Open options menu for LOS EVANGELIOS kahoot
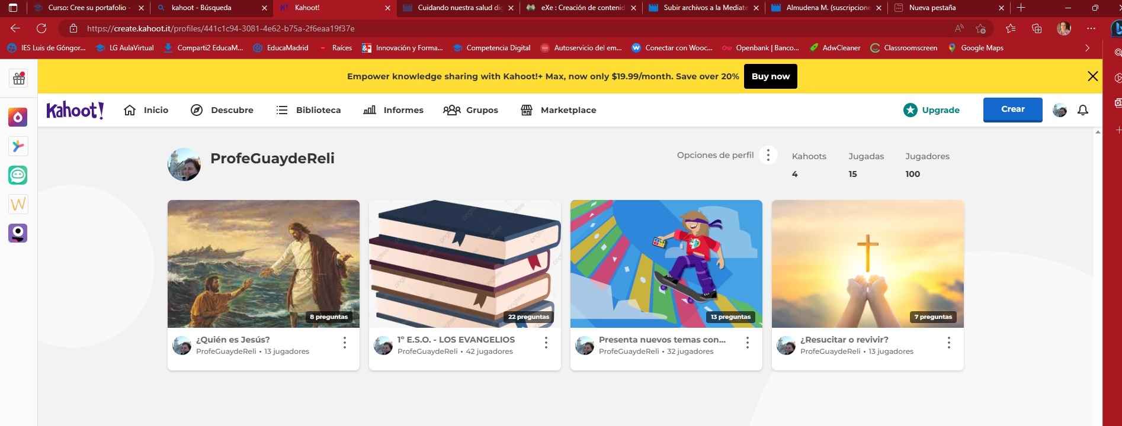This screenshot has width=1122, height=426. tap(546, 343)
